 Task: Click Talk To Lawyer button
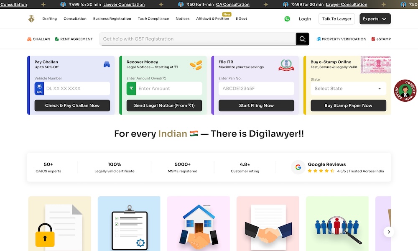[336, 19]
